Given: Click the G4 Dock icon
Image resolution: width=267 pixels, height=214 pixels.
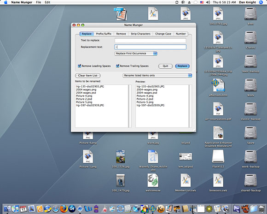Looking at the screenshot, I should (x=72, y=209).
